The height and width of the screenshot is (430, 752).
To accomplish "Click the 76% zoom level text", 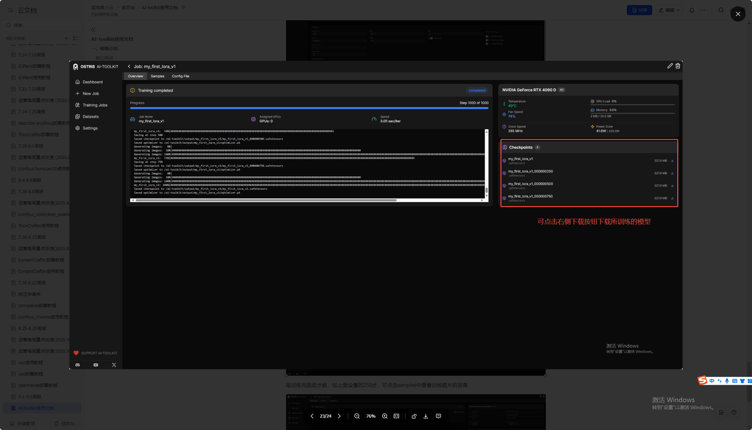I will (371, 416).
